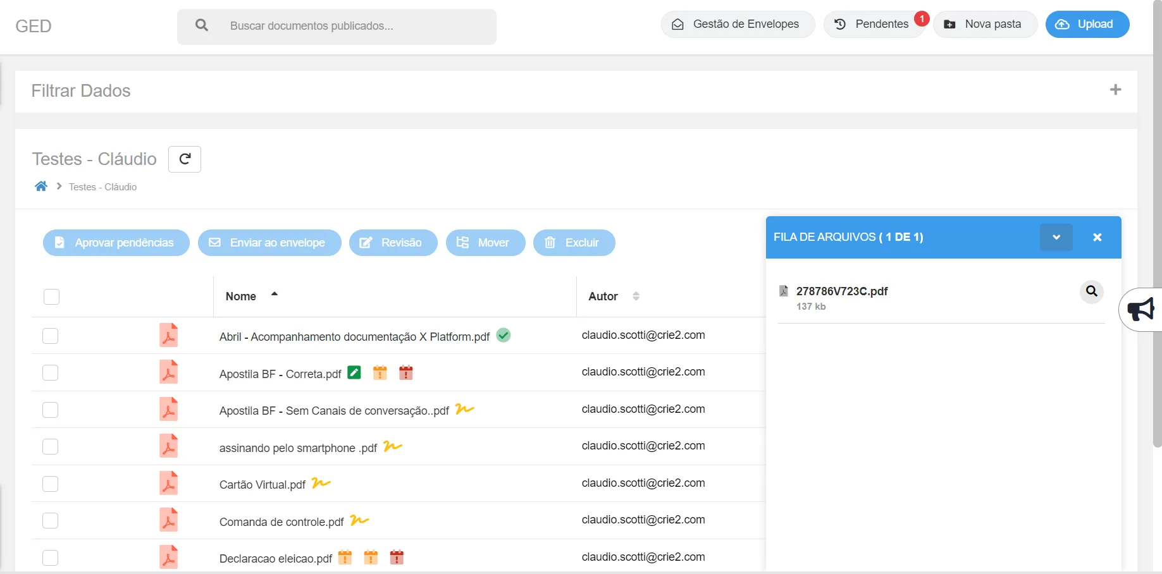Click Aprovar pendências button
The width and height of the screenshot is (1162, 574).
coord(116,243)
